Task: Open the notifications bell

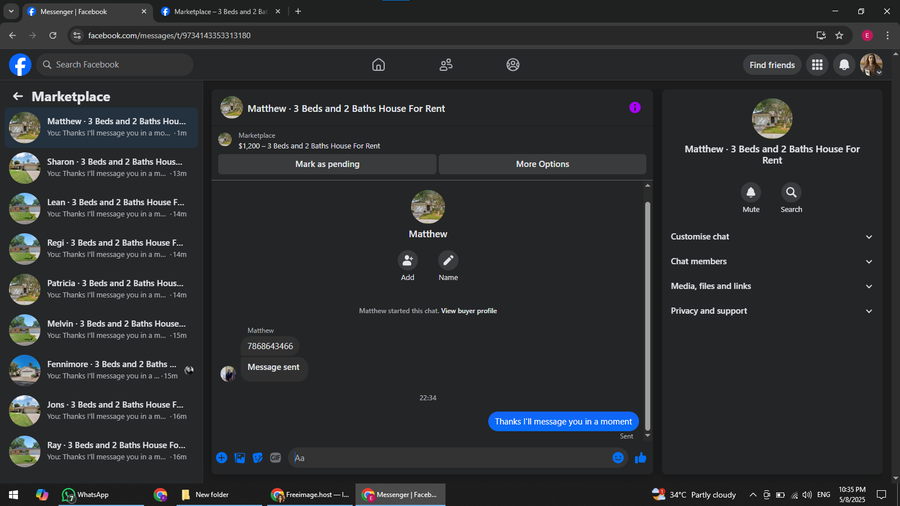Action: (x=844, y=65)
